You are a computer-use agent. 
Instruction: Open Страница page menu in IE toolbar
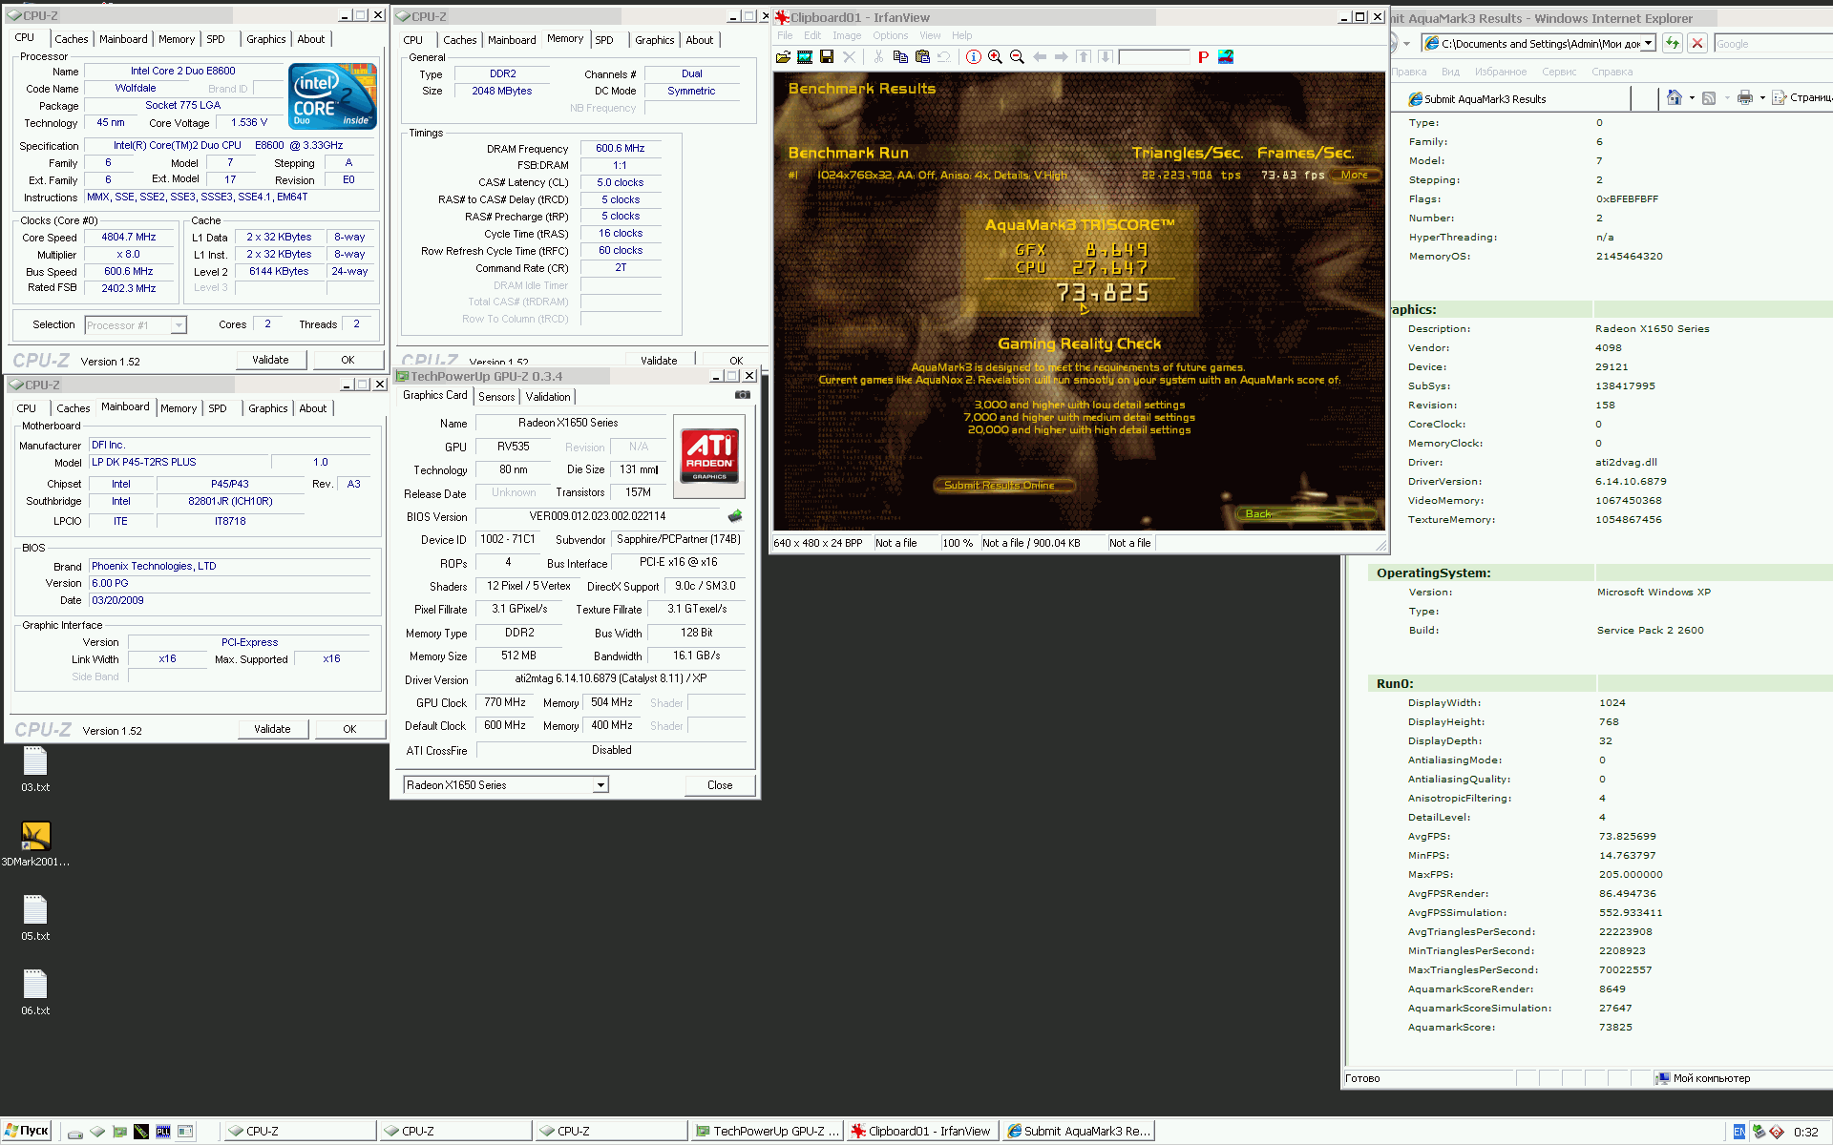[x=1803, y=97]
